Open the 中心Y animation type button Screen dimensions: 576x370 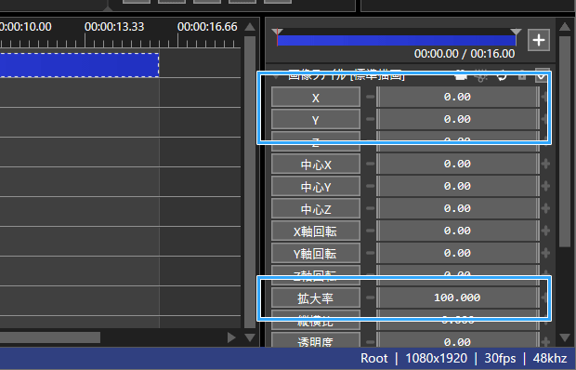[x=316, y=187]
